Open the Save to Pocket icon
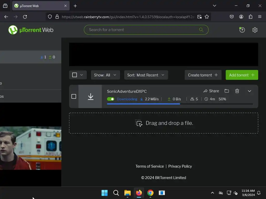The width and height of the screenshot is (266, 199). 231,17
